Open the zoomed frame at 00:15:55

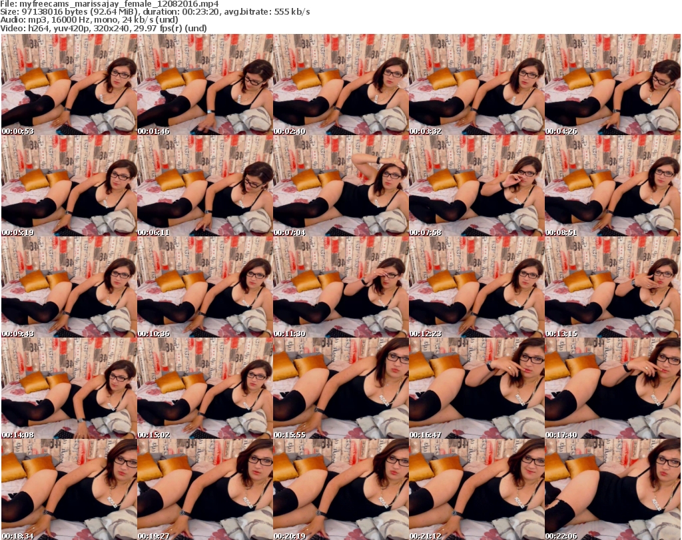(x=340, y=388)
